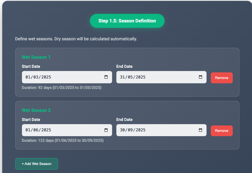
Task: Click the Wet Season 1 heading
Action: point(36,57)
